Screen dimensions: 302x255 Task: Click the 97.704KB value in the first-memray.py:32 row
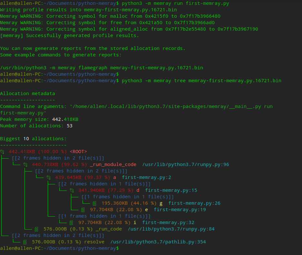click(x=90, y=222)
